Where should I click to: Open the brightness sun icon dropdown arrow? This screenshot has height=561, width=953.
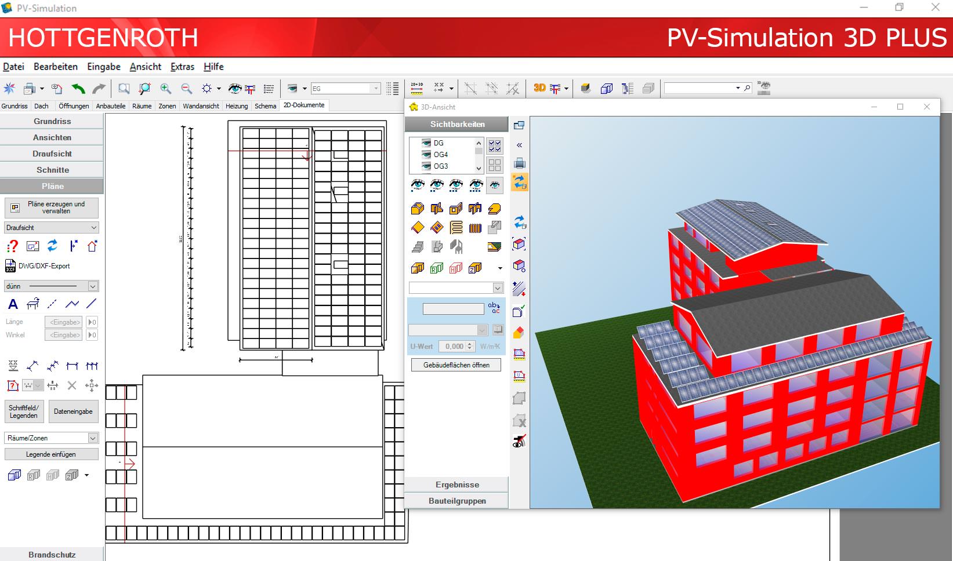pos(219,89)
